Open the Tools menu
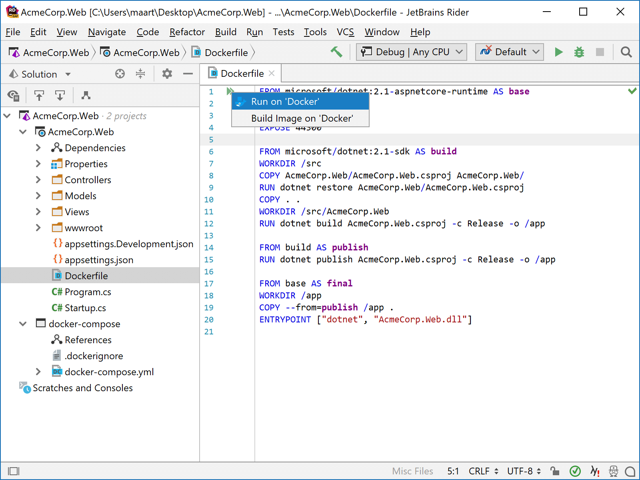This screenshot has height=480, width=640. click(x=315, y=32)
